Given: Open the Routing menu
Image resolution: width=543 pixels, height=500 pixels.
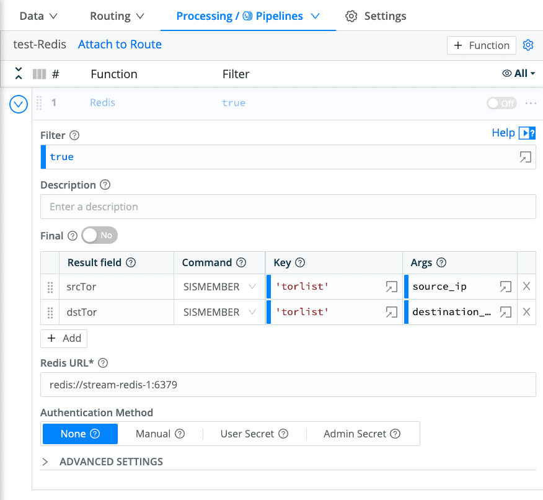Looking at the screenshot, I should click(x=117, y=16).
